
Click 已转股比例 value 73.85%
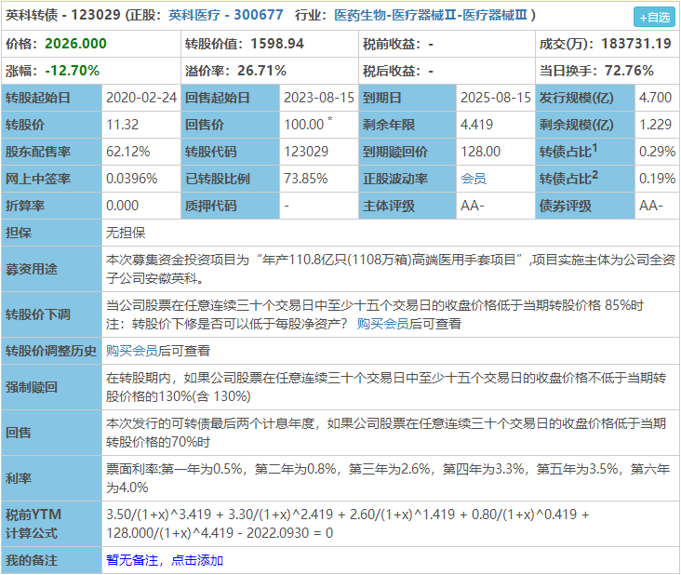tap(306, 179)
